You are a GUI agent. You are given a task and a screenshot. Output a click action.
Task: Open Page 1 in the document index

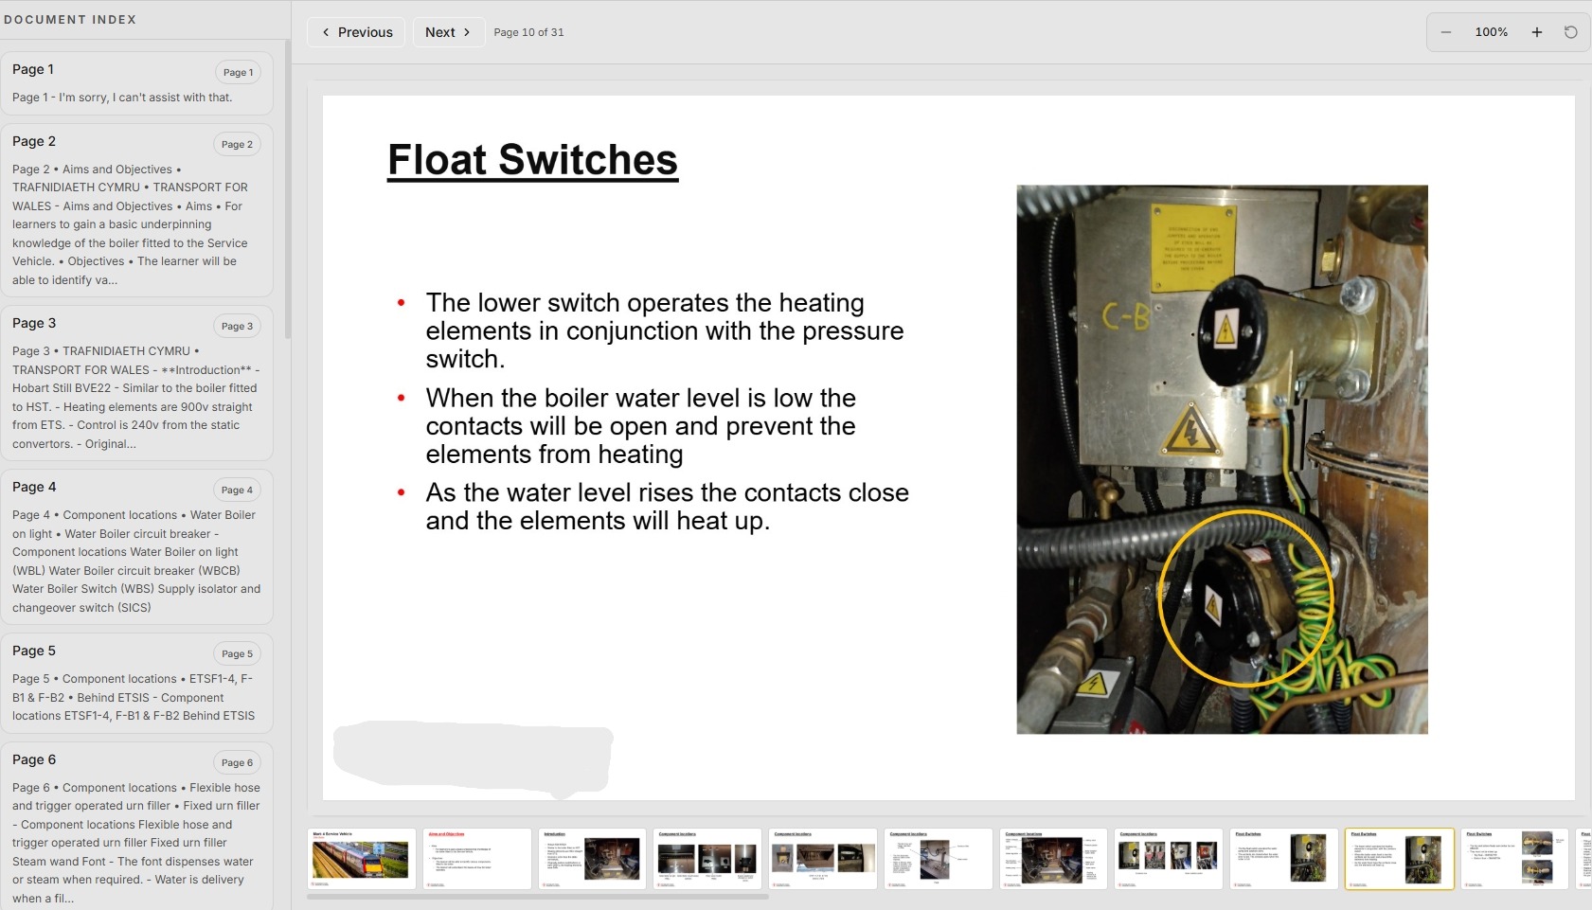[137, 83]
